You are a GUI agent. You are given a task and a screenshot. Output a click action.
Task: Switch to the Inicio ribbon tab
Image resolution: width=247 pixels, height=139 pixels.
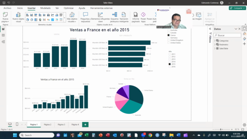point(20,8)
